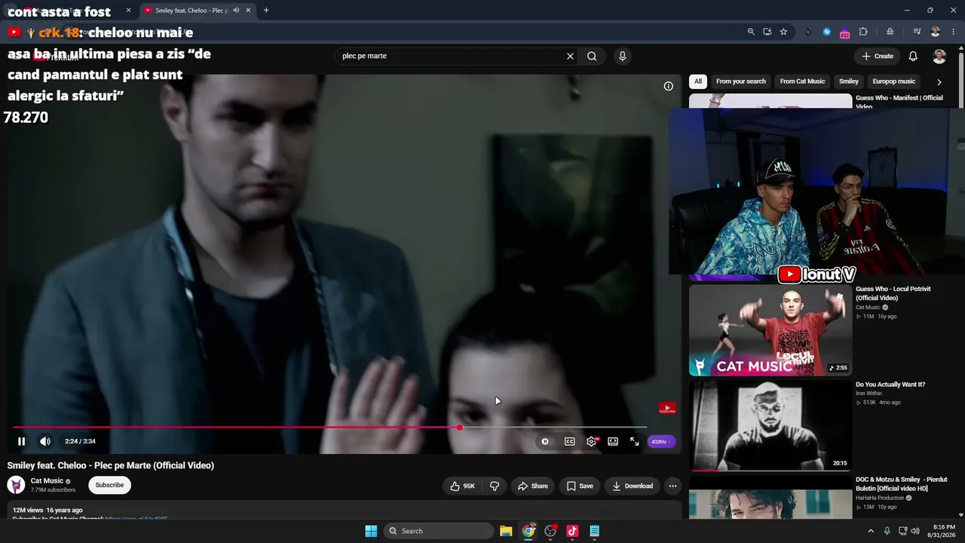Close the 'Smiley feat. Cheloo' browser tab
This screenshot has width=965, height=543.
pyautogui.click(x=247, y=11)
